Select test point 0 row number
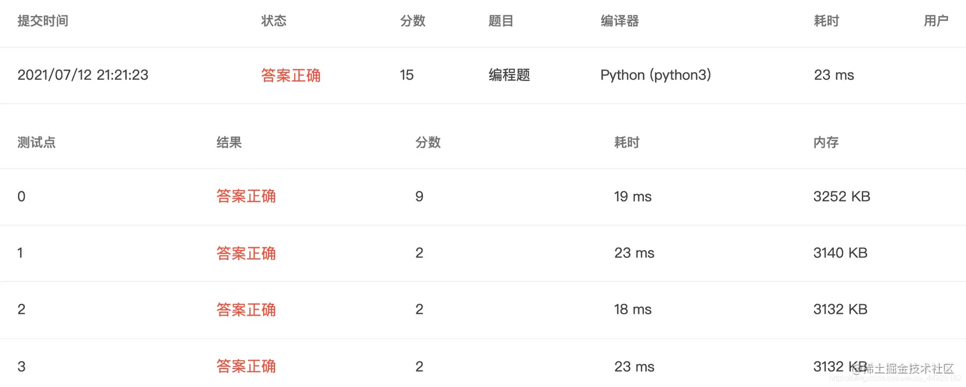Screen dimensions: 966x387 click(x=21, y=196)
